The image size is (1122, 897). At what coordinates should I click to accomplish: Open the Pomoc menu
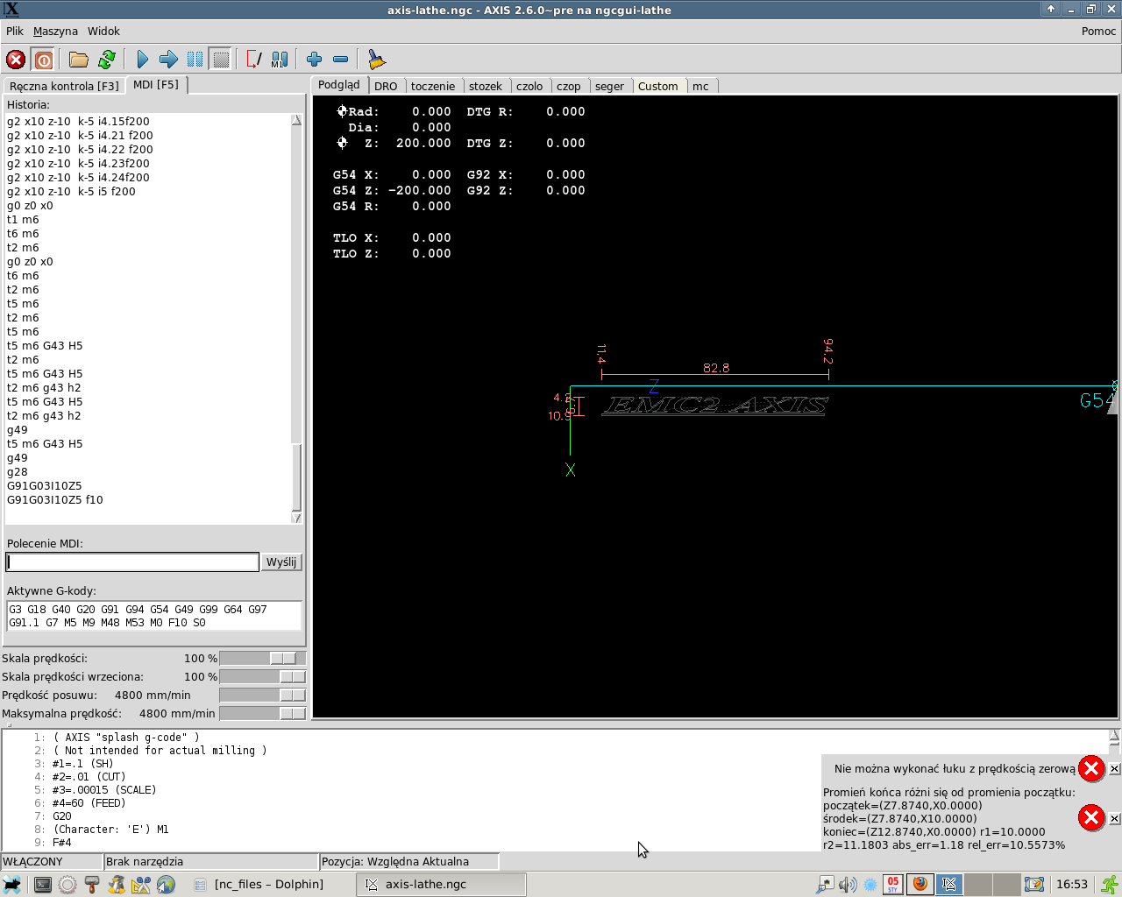click(1098, 31)
